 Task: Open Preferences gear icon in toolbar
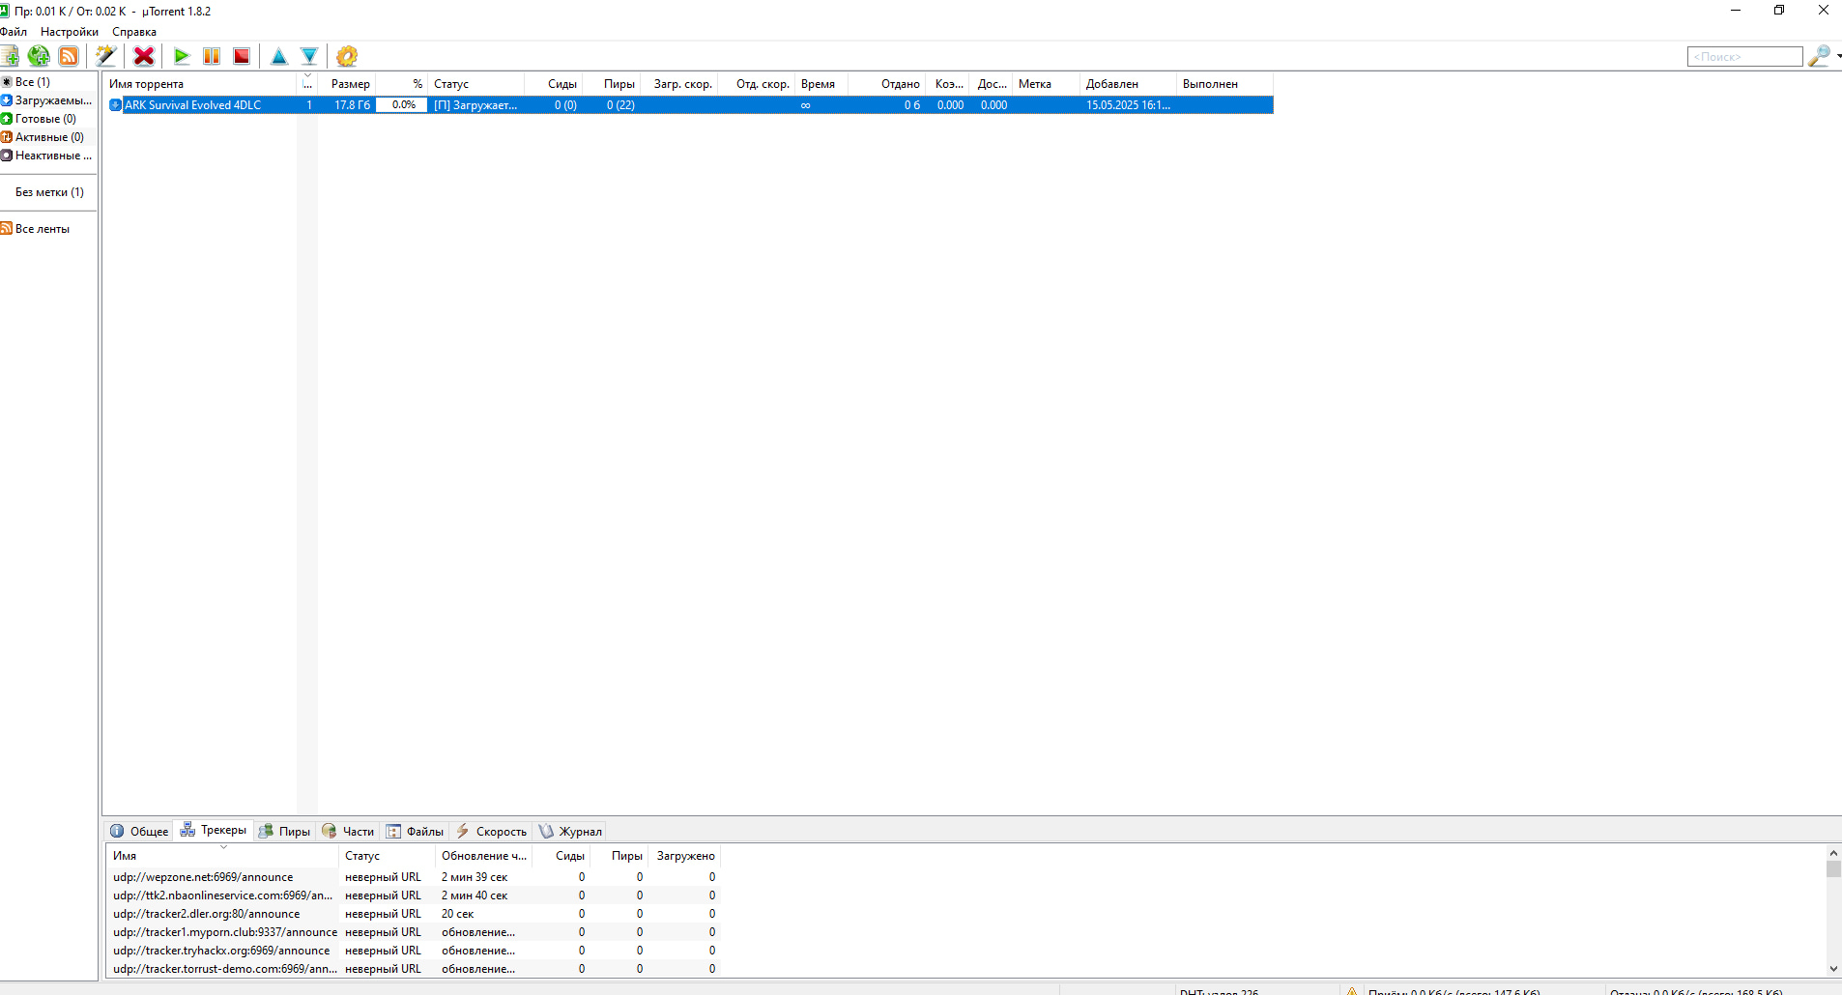pyautogui.click(x=347, y=56)
